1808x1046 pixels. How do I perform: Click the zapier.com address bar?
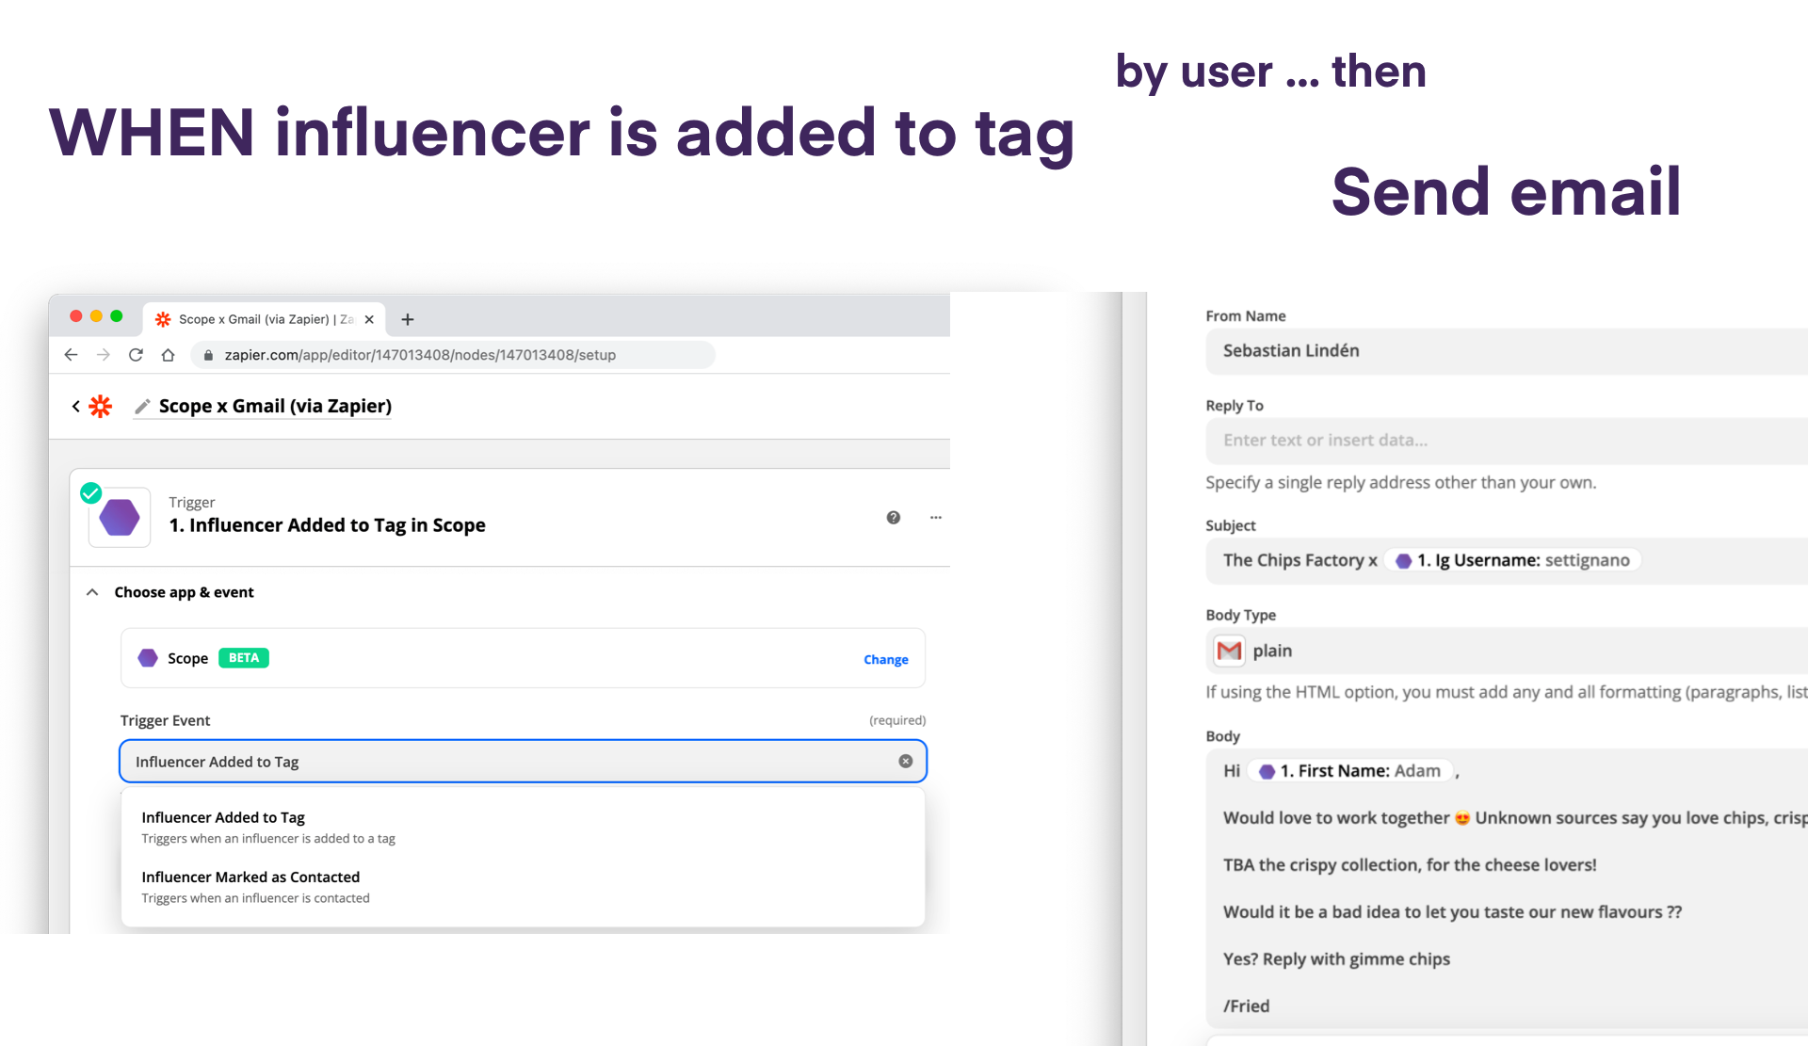click(x=452, y=355)
